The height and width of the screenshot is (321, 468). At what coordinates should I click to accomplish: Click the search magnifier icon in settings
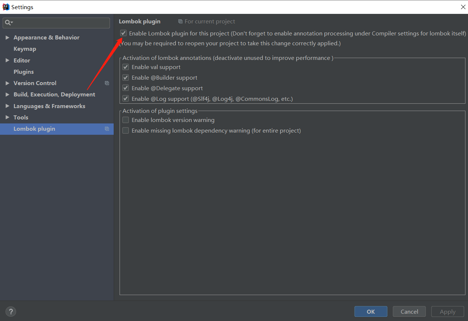coord(8,23)
